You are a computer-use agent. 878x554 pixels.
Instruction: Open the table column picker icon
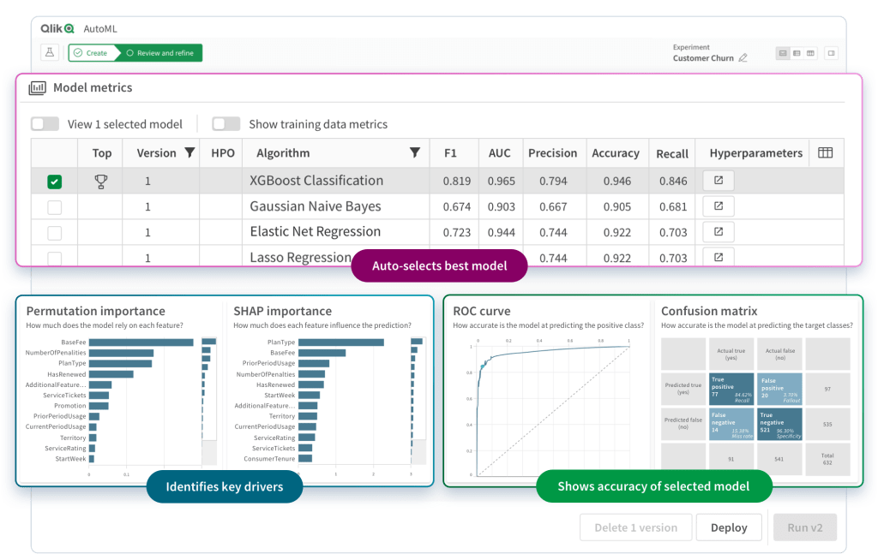coord(825,153)
